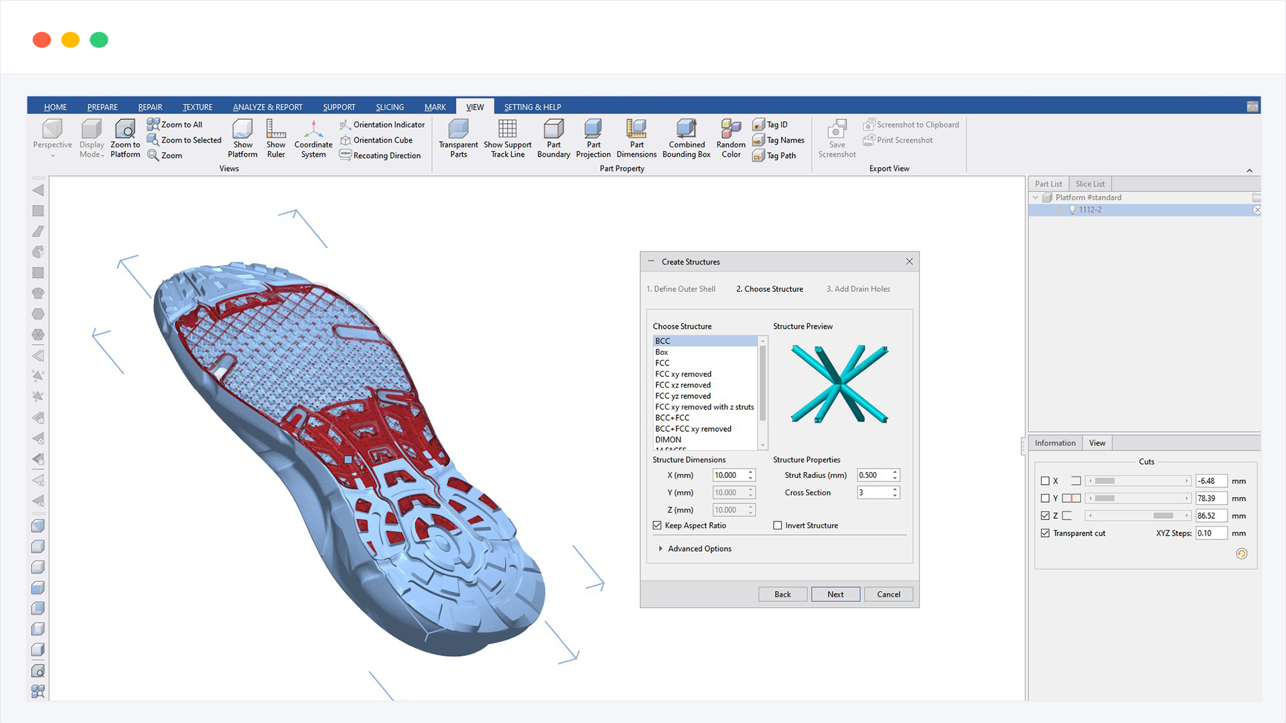Go to step 1 Define Outer Shell
This screenshot has height=723, width=1286.
click(x=681, y=289)
